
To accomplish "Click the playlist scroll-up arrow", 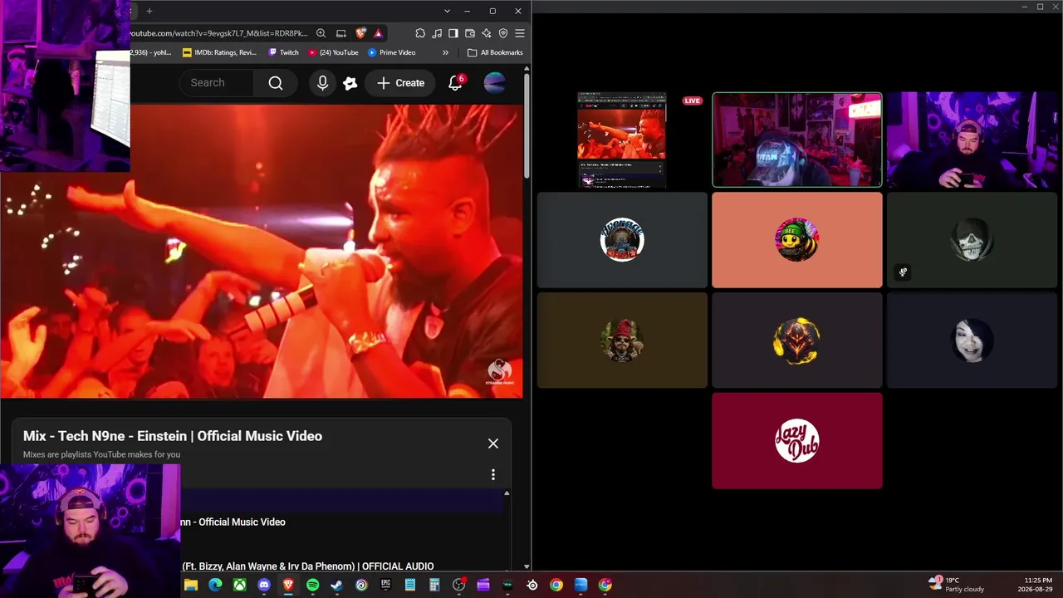I will 507,493.
